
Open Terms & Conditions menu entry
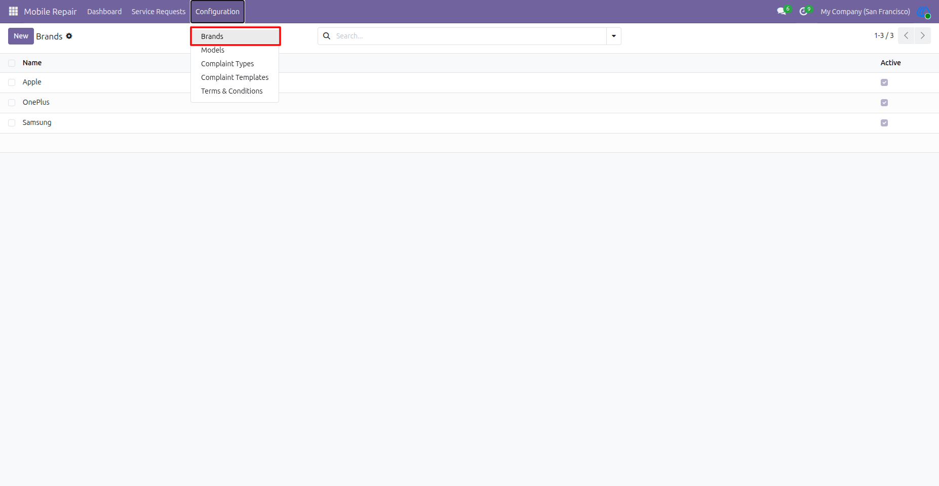pyautogui.click(x=235, y=91)
